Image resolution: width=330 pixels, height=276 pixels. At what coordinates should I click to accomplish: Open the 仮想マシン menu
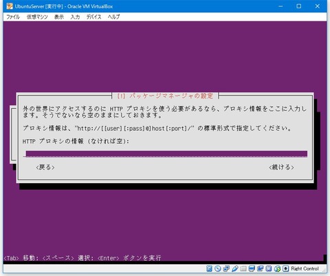tap(37, 17)
